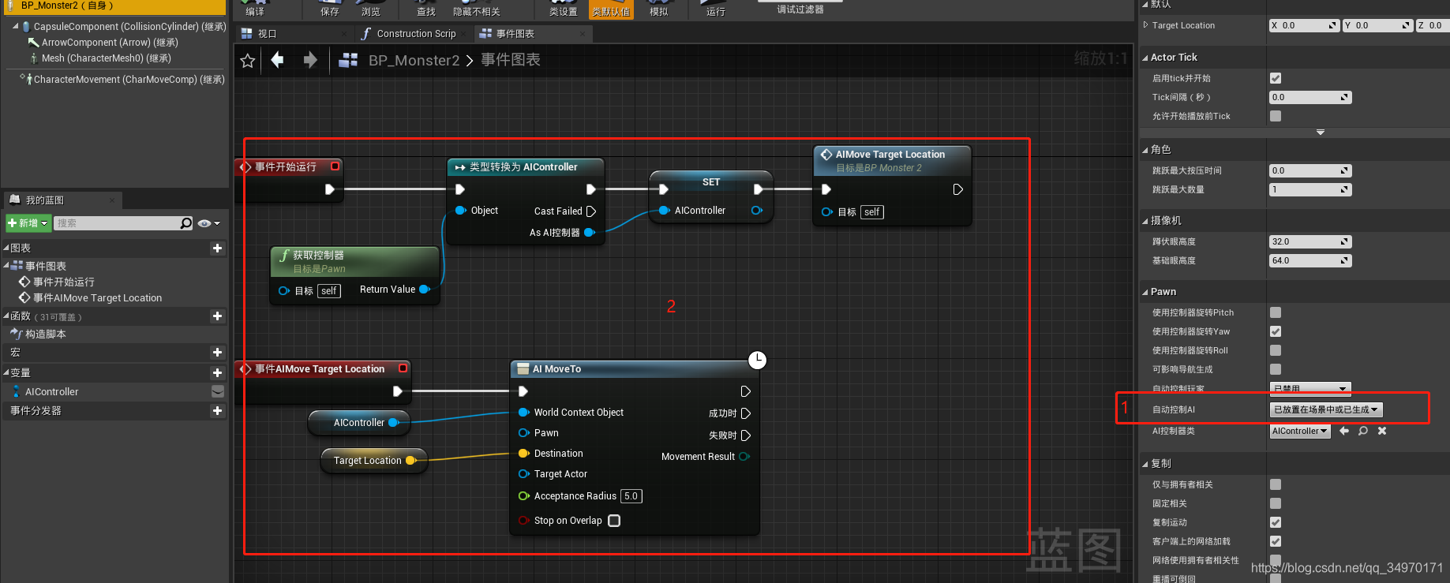This screenshot has width=1450, height=583.
Task: Click Cast Failed execution pin
Action: [590, 211]
